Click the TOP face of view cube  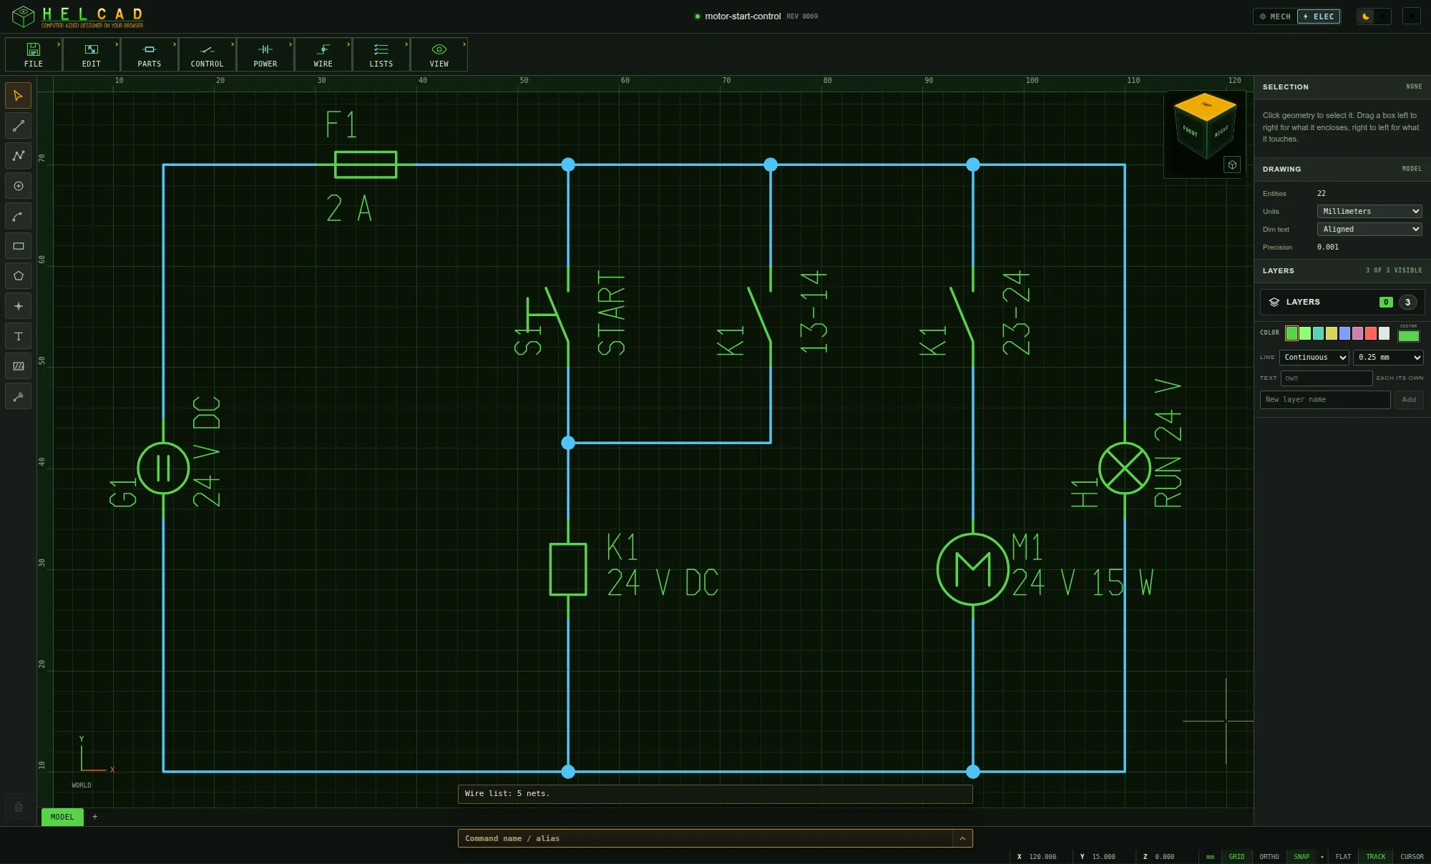[1206, 105]
